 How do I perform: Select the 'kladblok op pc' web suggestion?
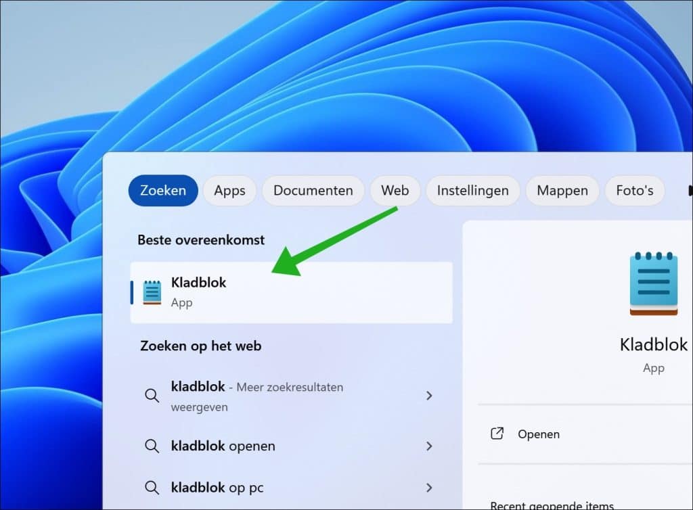coord(292,488)
